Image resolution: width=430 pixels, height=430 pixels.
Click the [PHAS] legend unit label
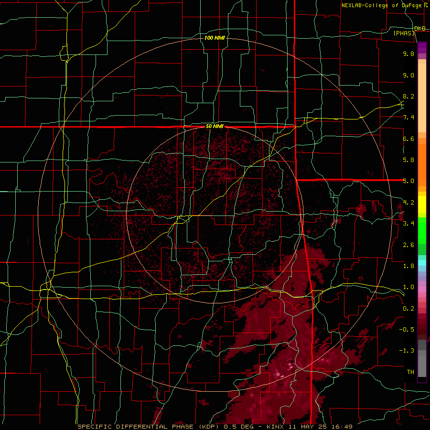[x=404, y=33]
